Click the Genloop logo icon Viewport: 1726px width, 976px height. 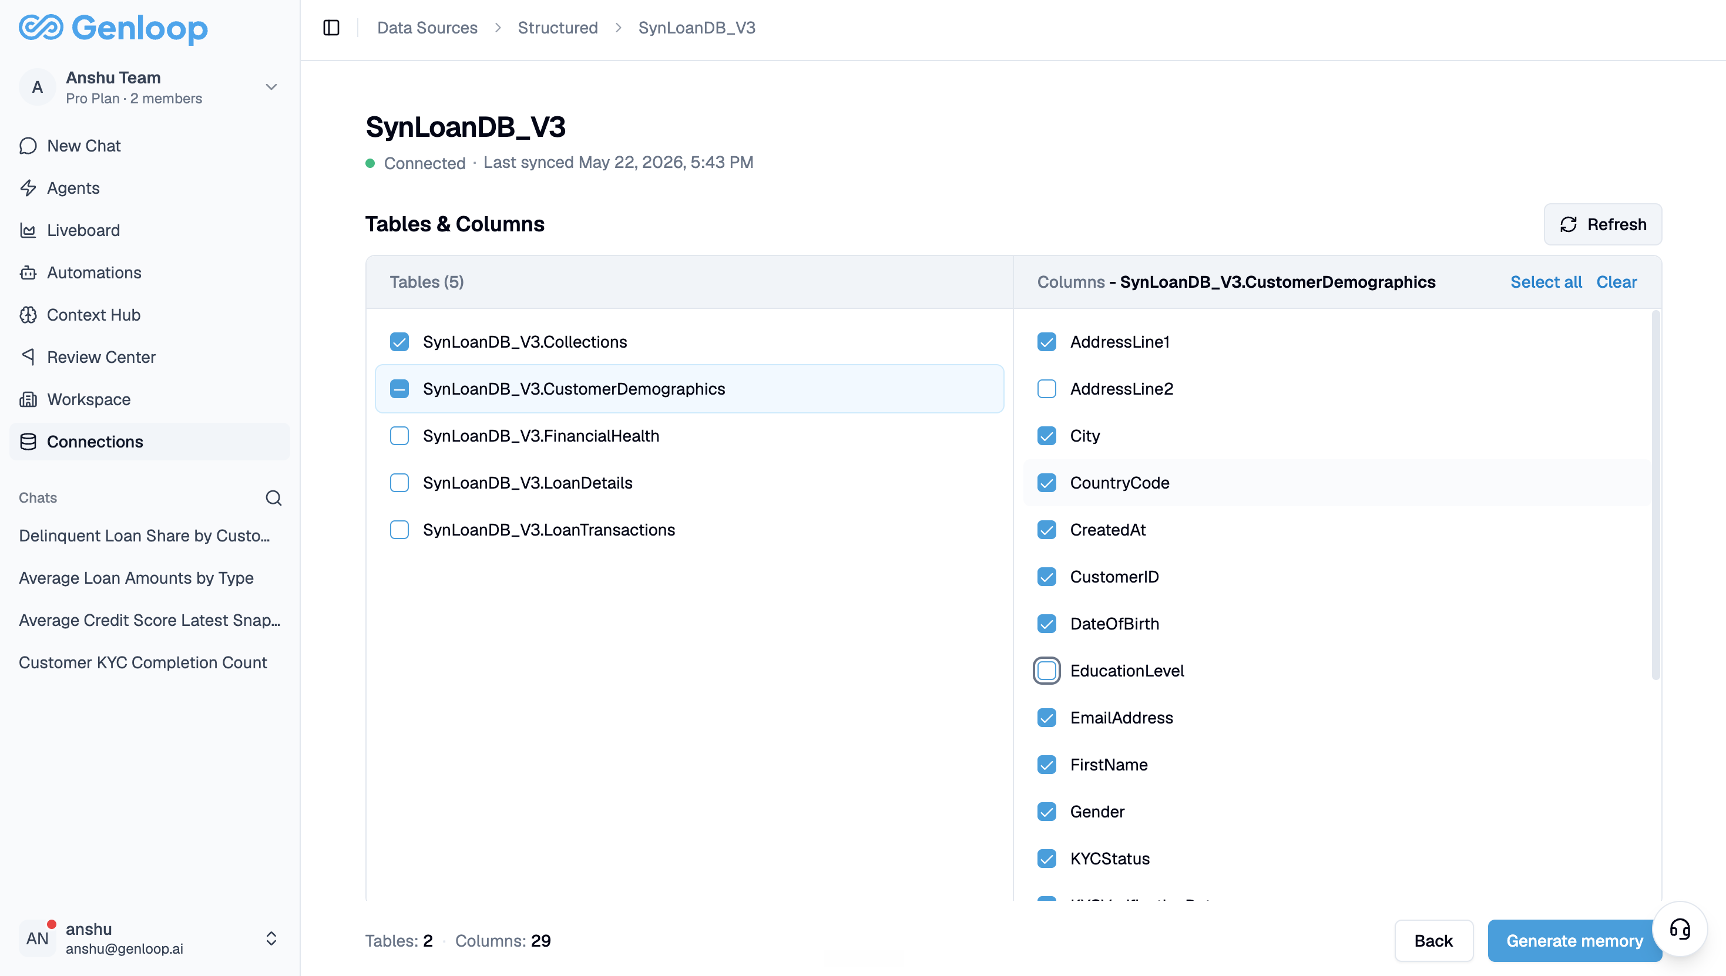tap(41, 28)
